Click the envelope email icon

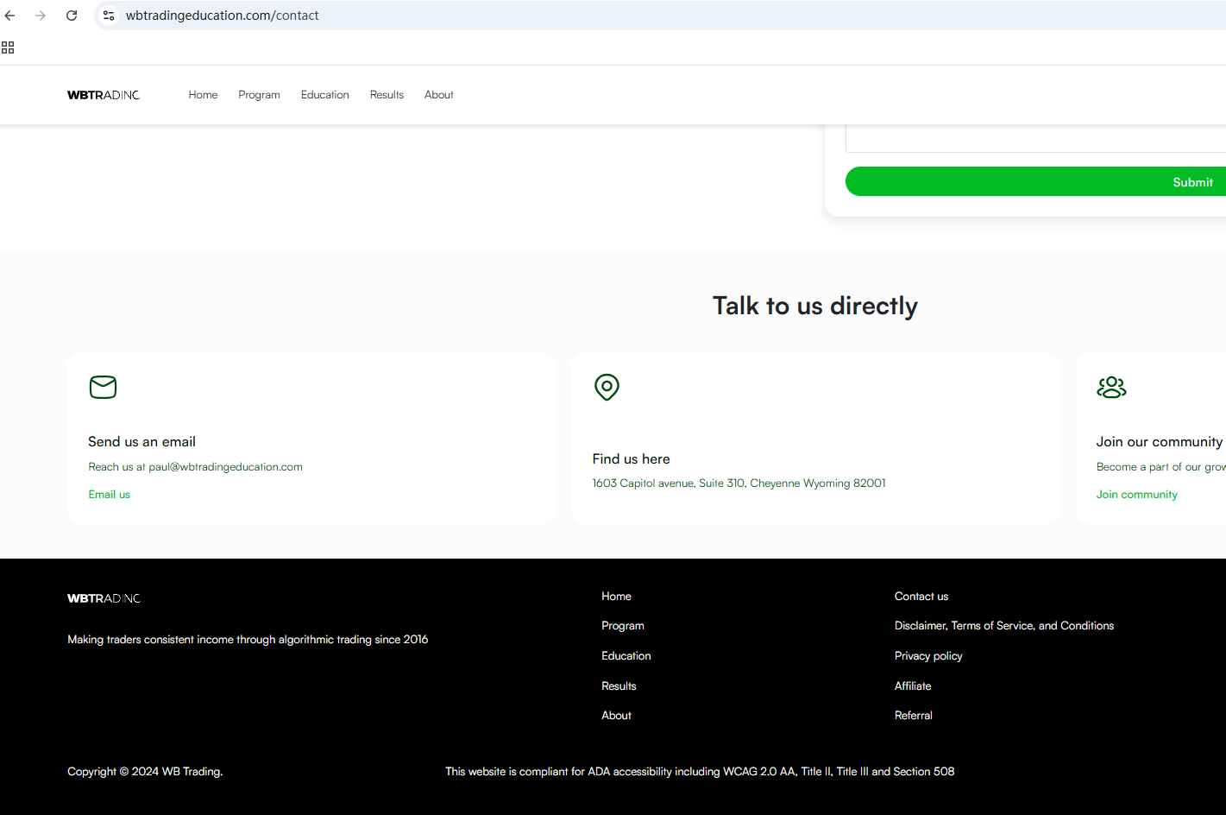pyautogui.click(x=103, y=387)
